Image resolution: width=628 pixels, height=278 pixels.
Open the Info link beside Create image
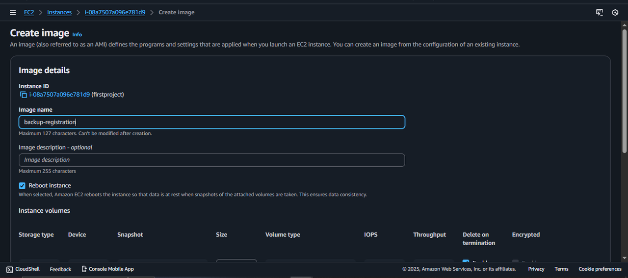point(77,34)
